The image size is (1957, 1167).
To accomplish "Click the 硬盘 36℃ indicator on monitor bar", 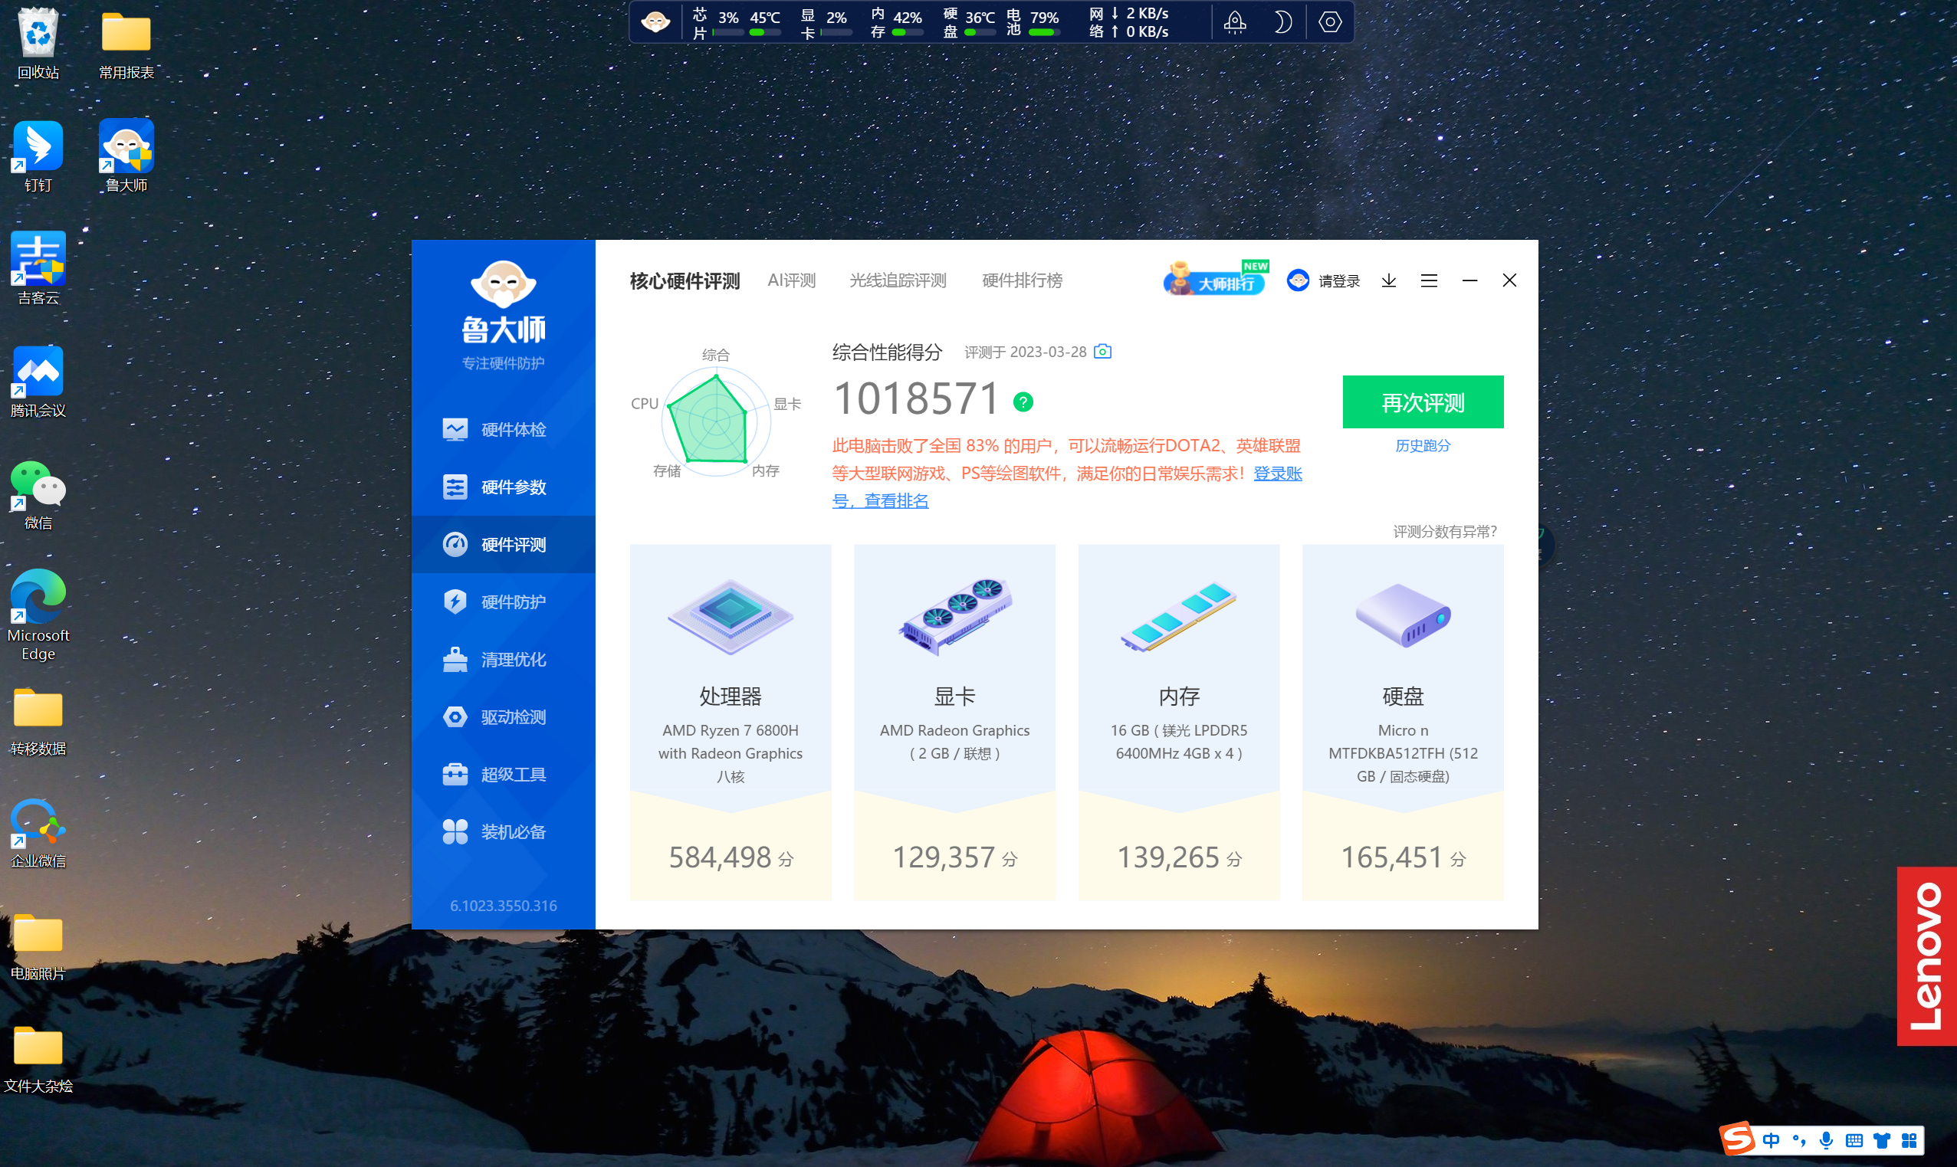I will coord(969,22).
